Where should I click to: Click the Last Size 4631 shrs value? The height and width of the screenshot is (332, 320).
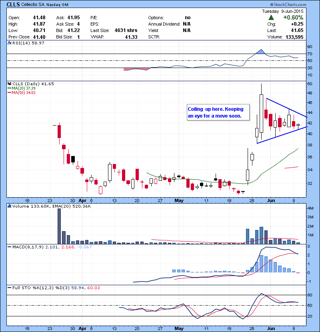[126, 30]
